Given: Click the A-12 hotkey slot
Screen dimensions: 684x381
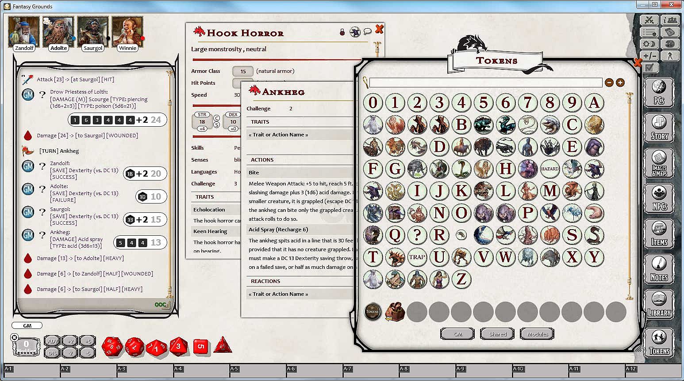Looking at the screenshot, I should point(653,371).
